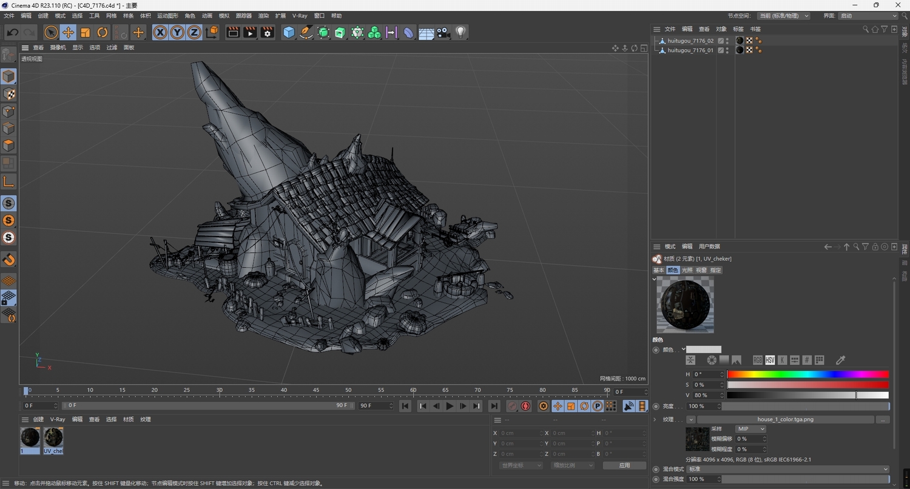Toggle X axis lock
910x489 pixels.
click(x=160, y=33)
